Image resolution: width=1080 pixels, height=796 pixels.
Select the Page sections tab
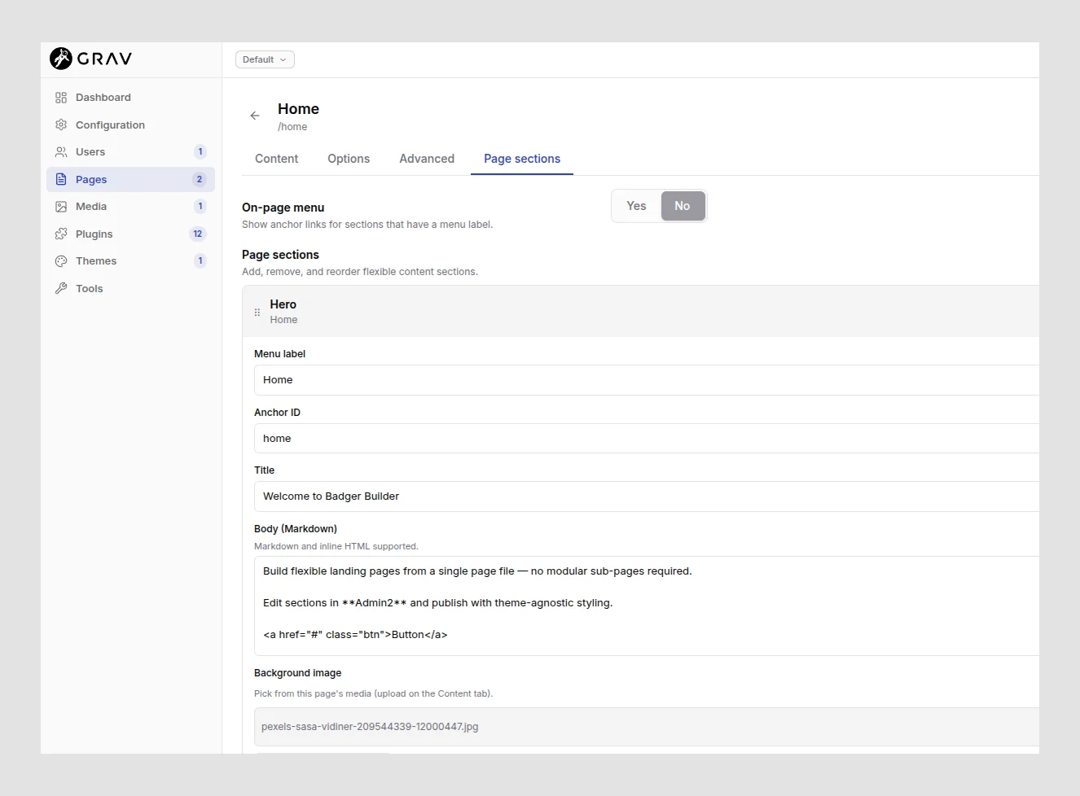[522, 159]
